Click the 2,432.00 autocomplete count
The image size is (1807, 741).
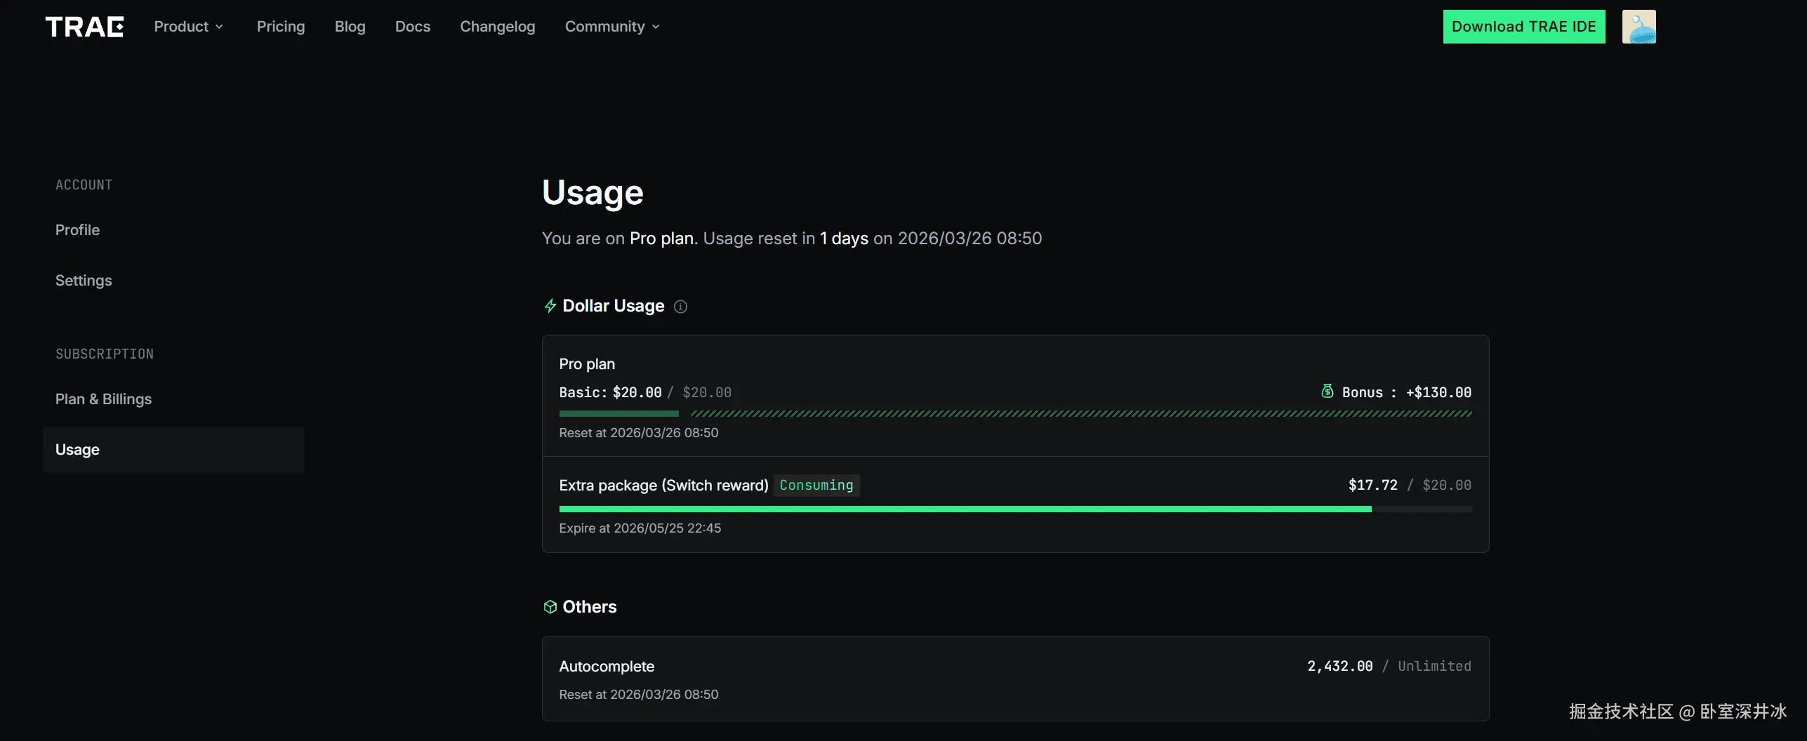(x=1339, y=667)
